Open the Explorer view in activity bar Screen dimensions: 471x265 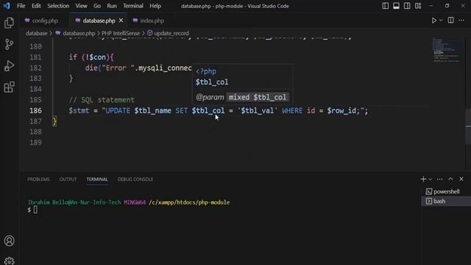coord(9,23)
